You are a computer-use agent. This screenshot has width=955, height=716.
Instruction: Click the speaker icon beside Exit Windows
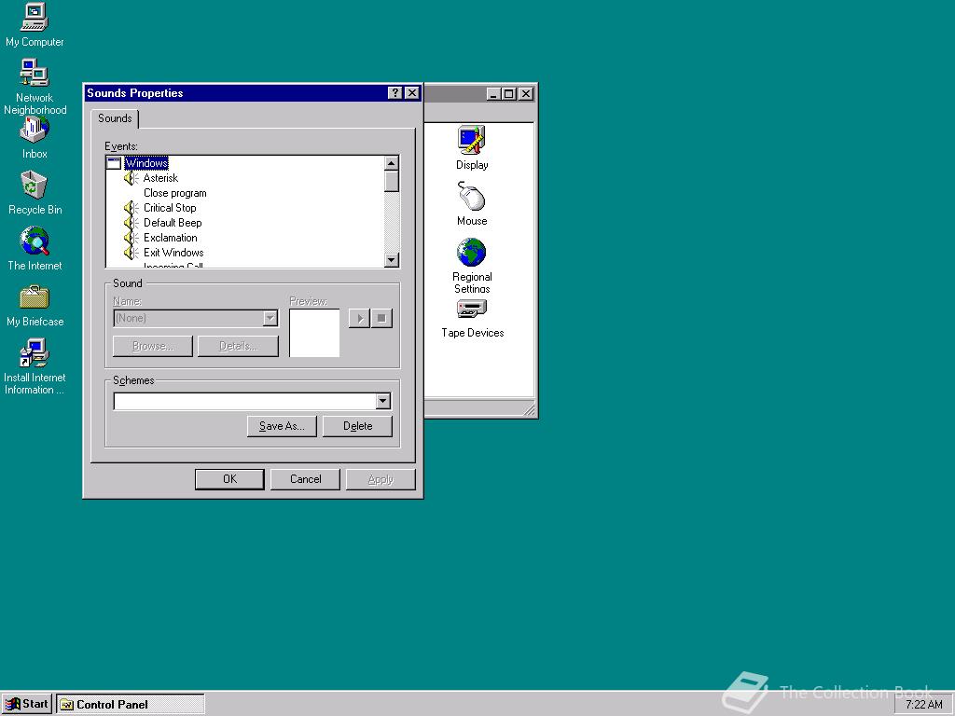(x=131, y=253)
